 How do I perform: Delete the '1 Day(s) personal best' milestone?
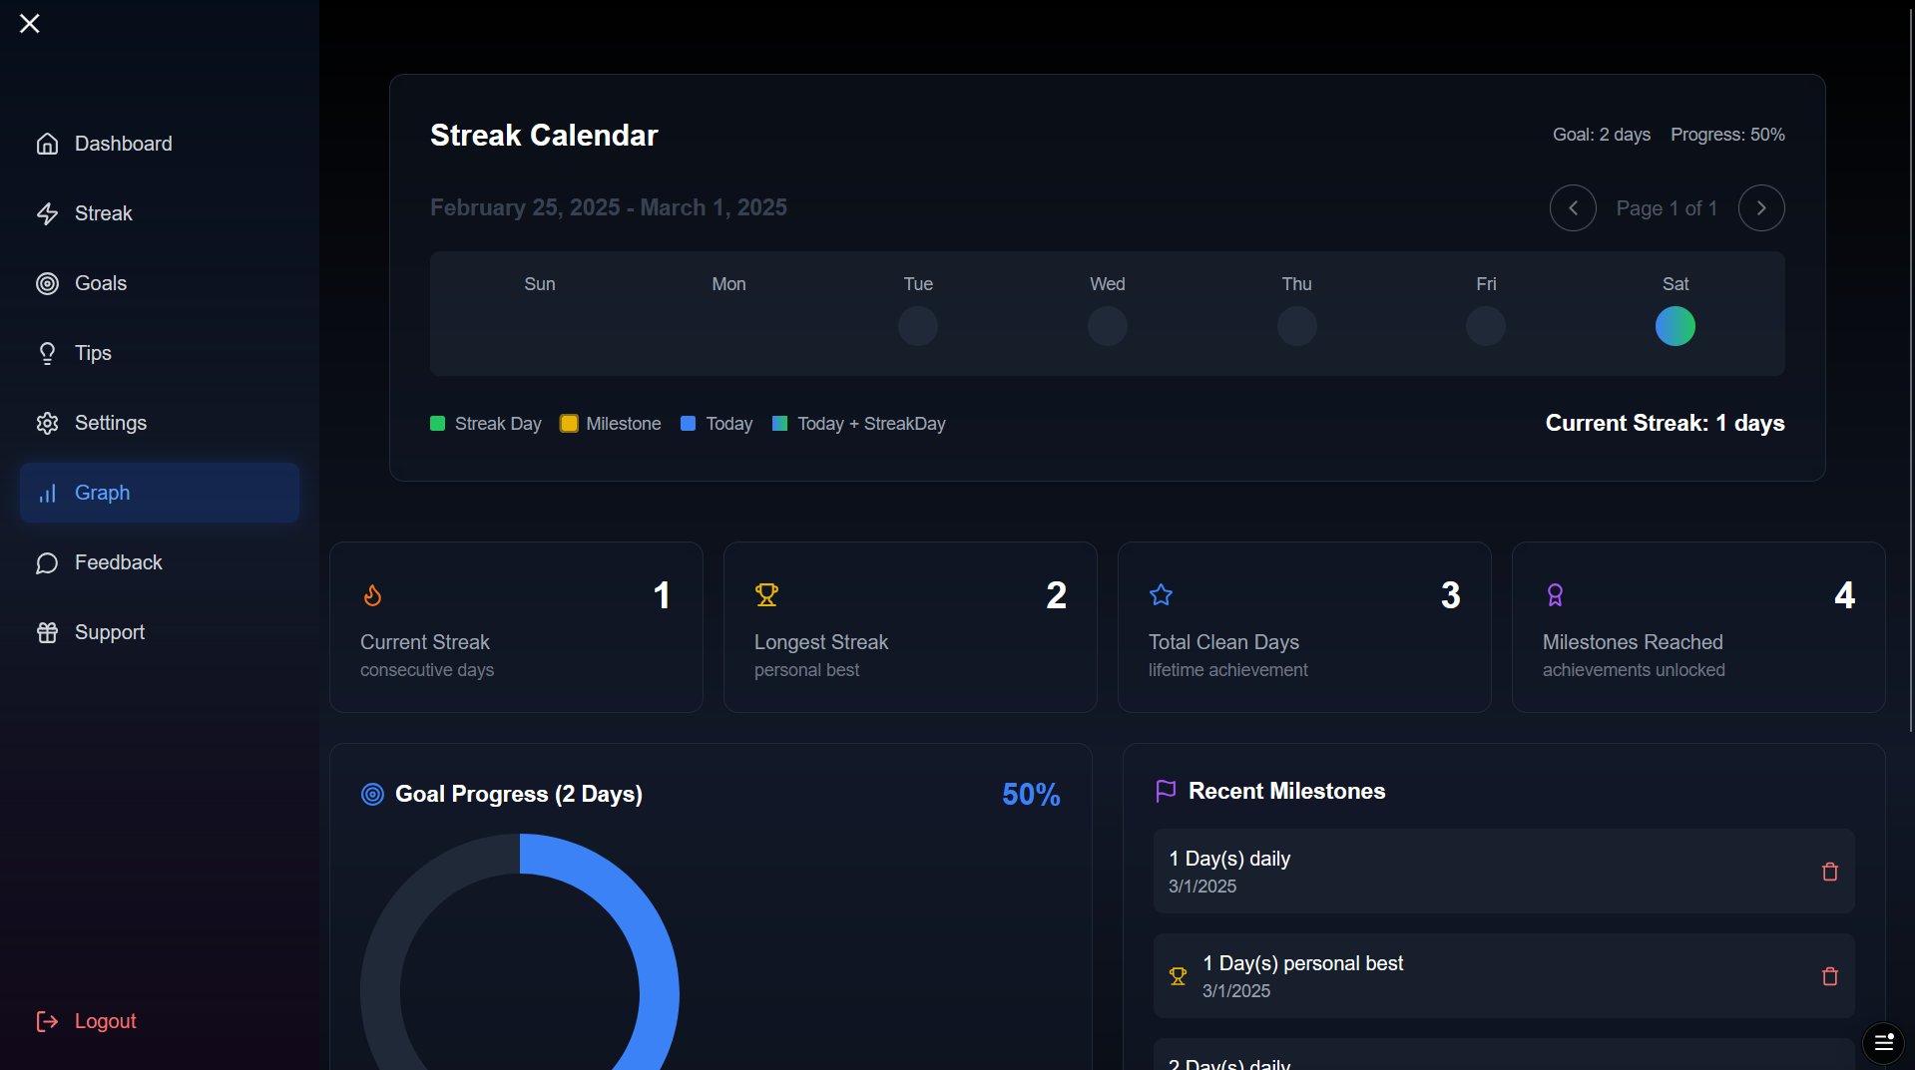click(1830, 976)
